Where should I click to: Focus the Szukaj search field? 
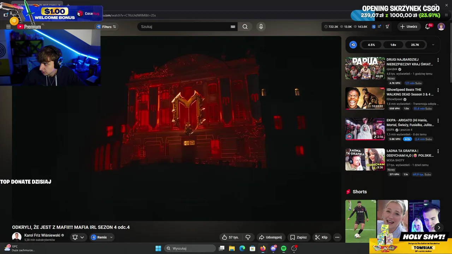[184, 26]
